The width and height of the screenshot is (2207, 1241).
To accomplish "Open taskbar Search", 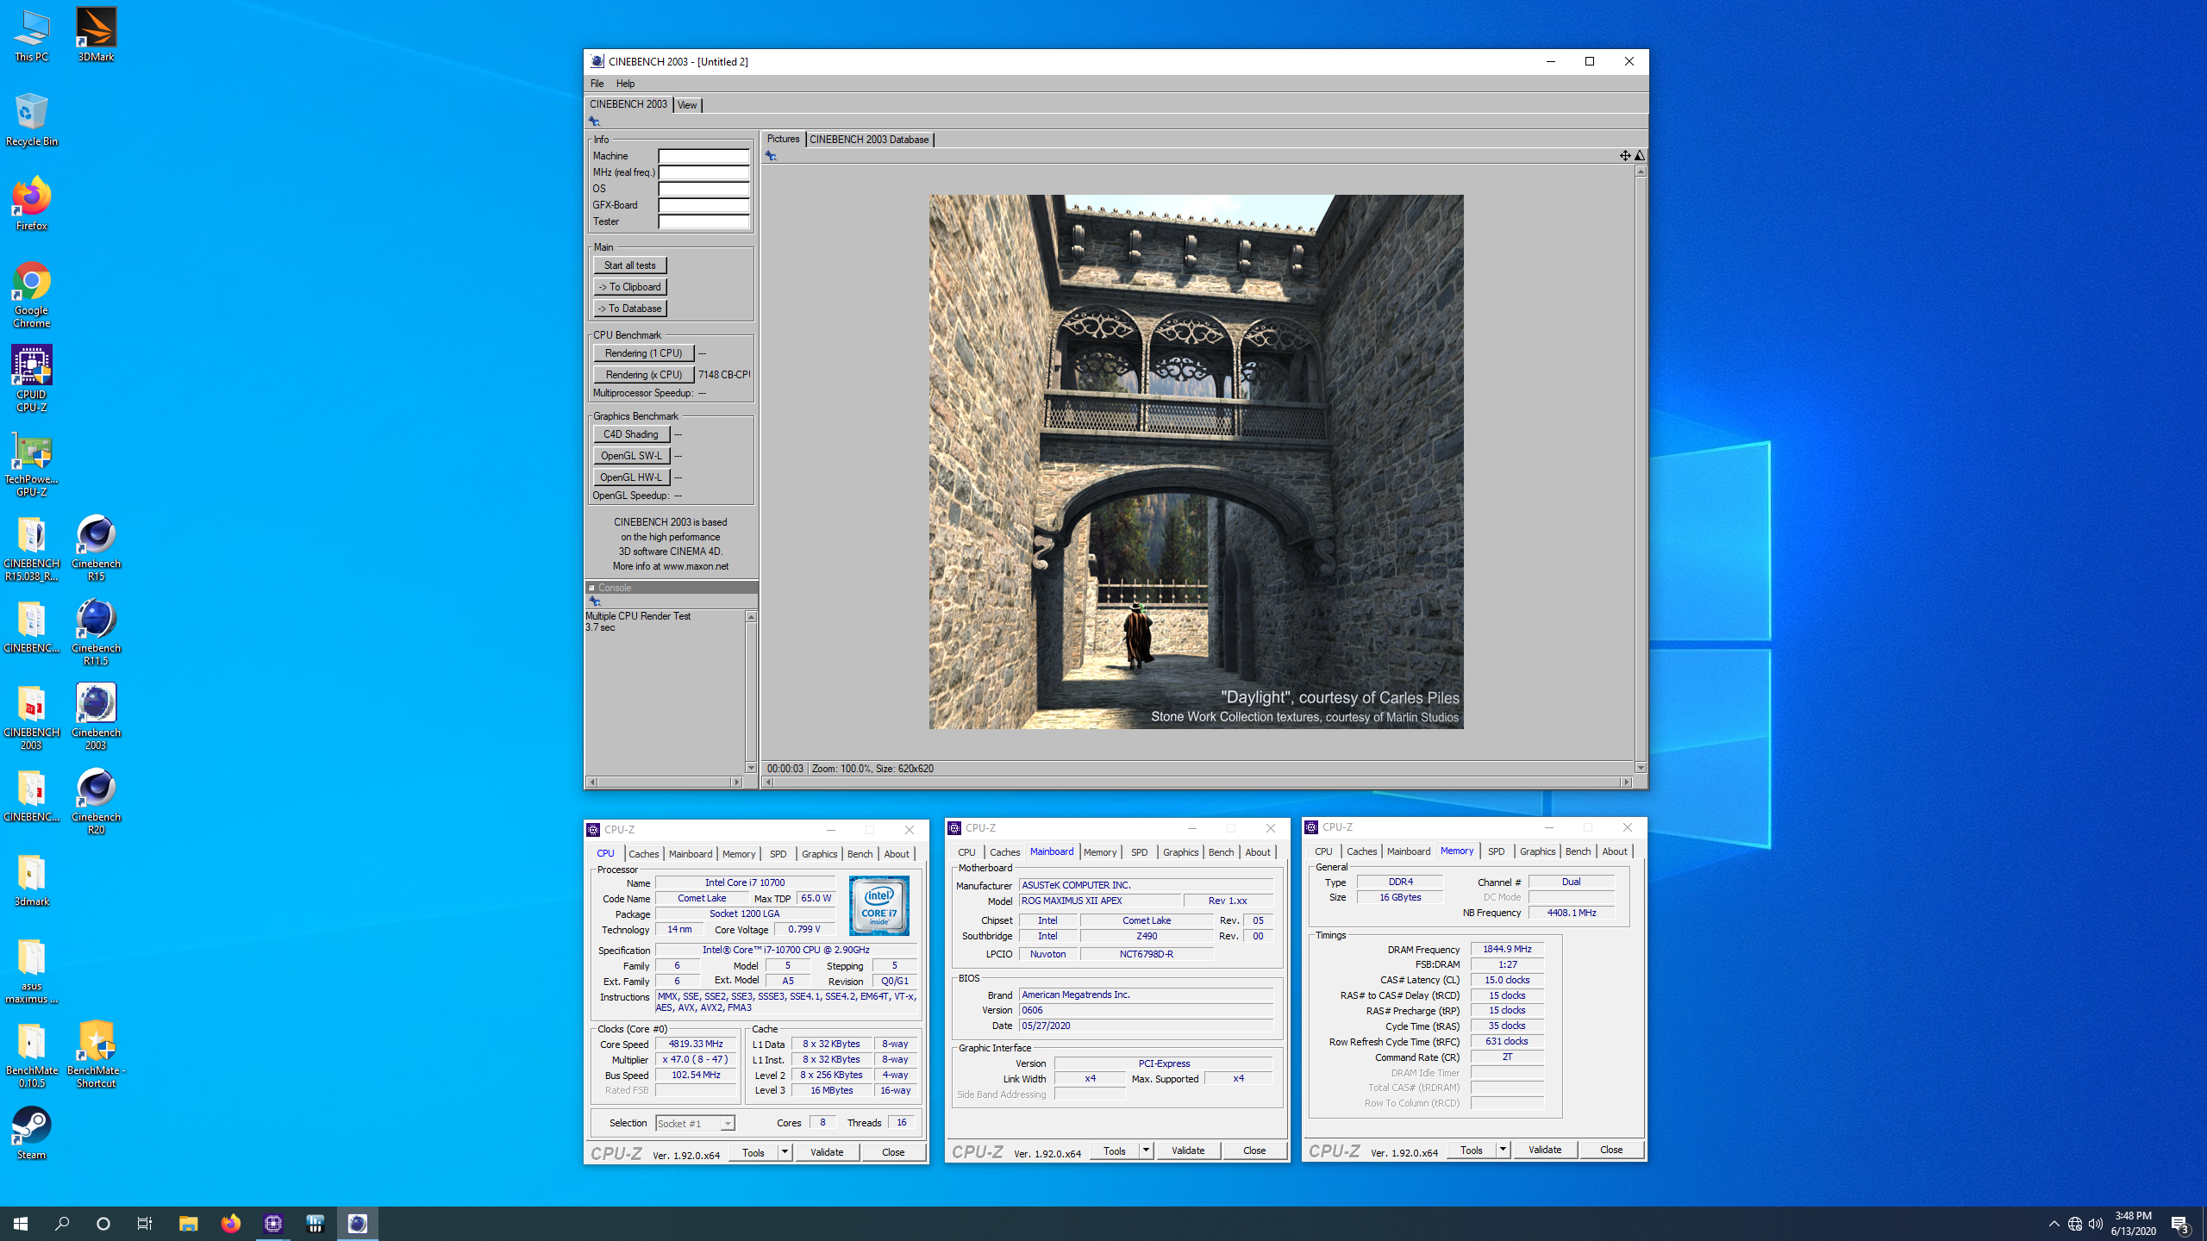I will (x=62, y=1224).
